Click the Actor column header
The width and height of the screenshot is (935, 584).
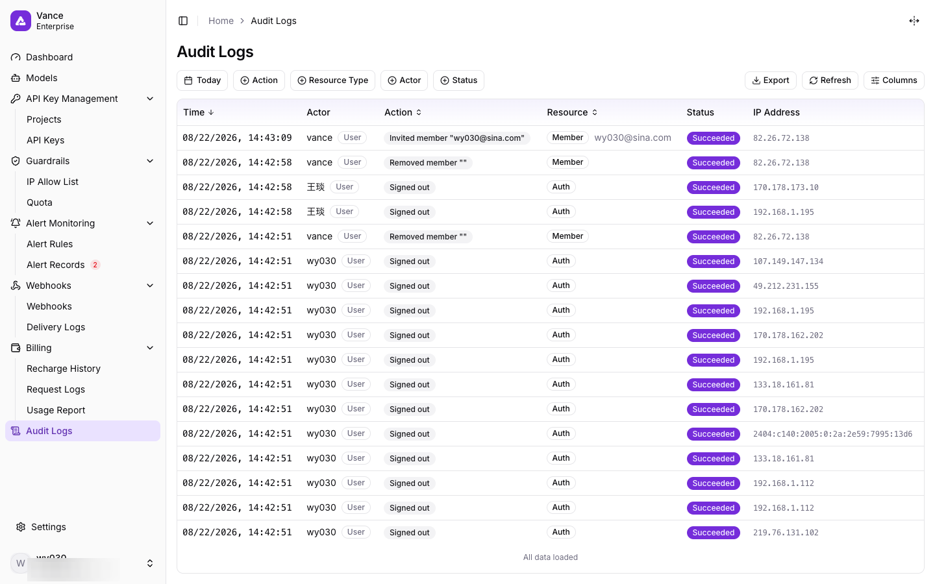click(x=318, y=112)
